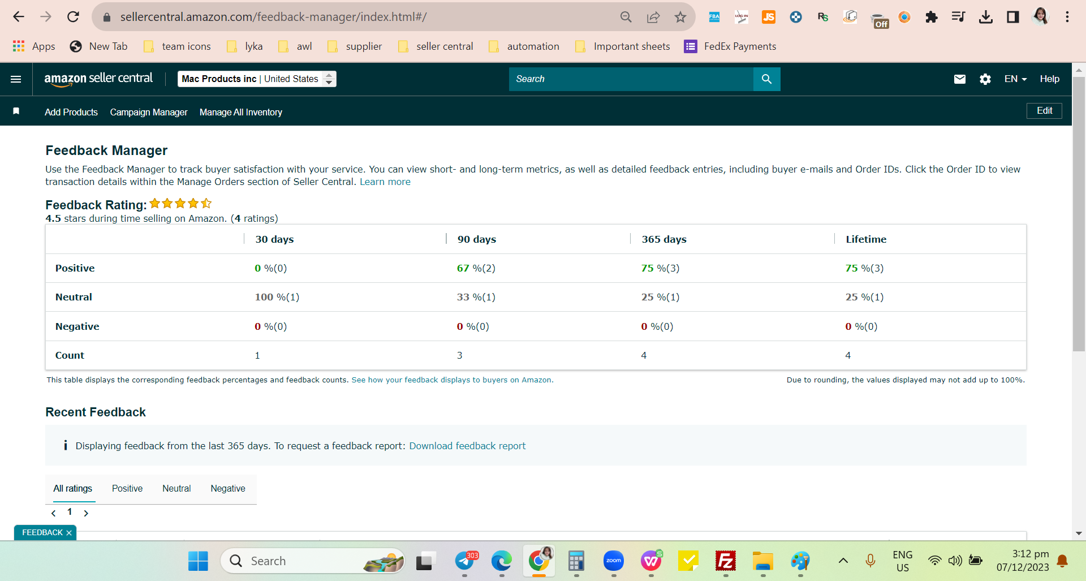Image resolution: width=1086 pixels, height=581 pixels.
Task: Open the Mac Products inc marketplace selector
Action: (257, 79)
